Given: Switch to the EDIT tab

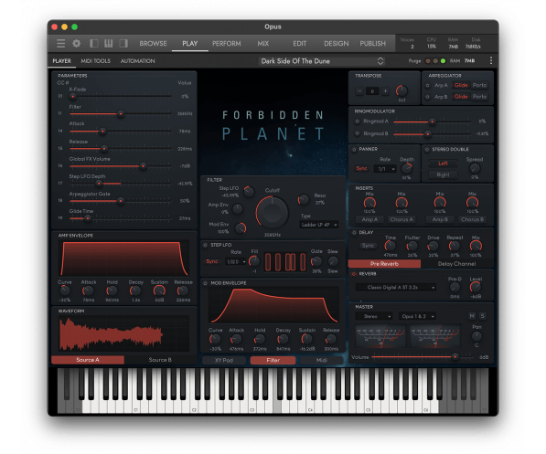Looking at the screenshot, I should click(x=299, y=44).
